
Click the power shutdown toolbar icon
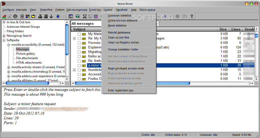[x=185, y=16]
